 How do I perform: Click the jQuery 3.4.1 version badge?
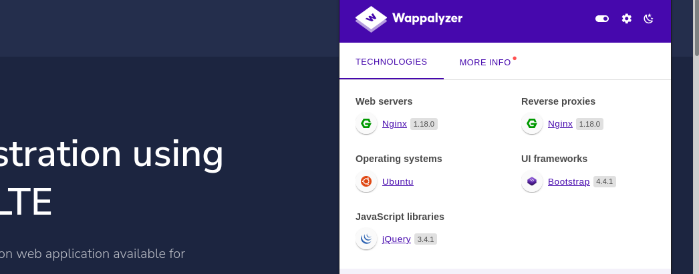[426, 239]
